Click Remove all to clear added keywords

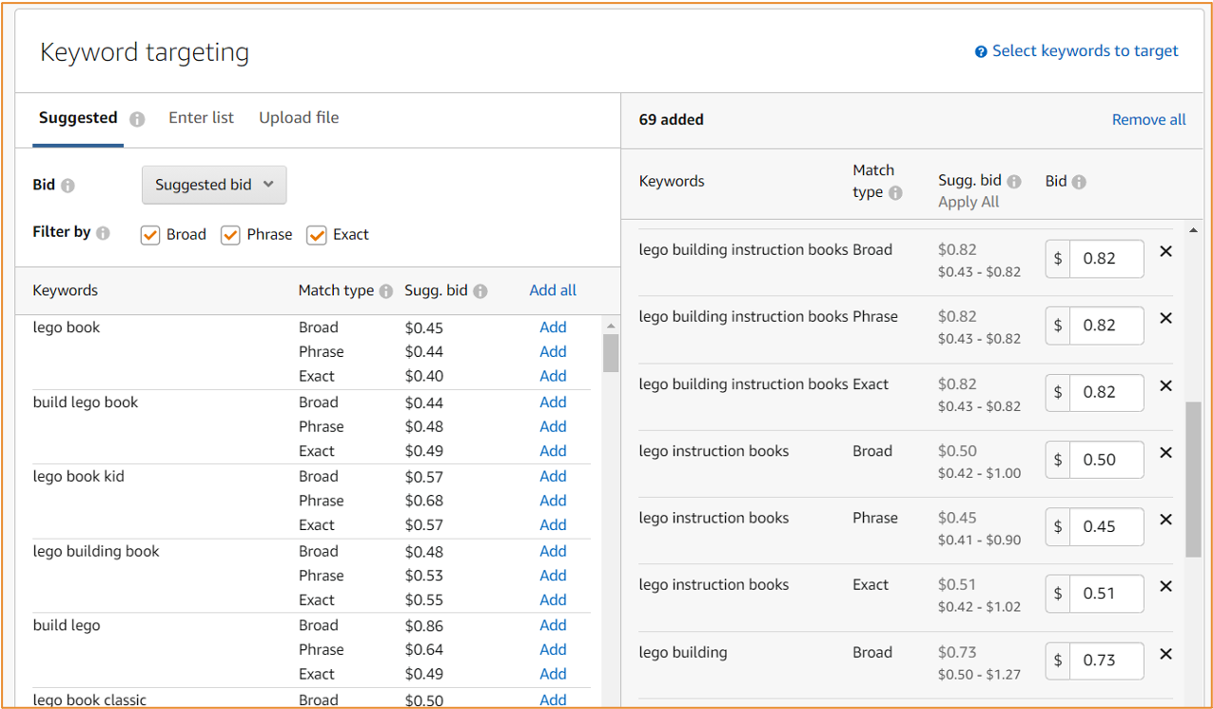tap(1148, 119)
